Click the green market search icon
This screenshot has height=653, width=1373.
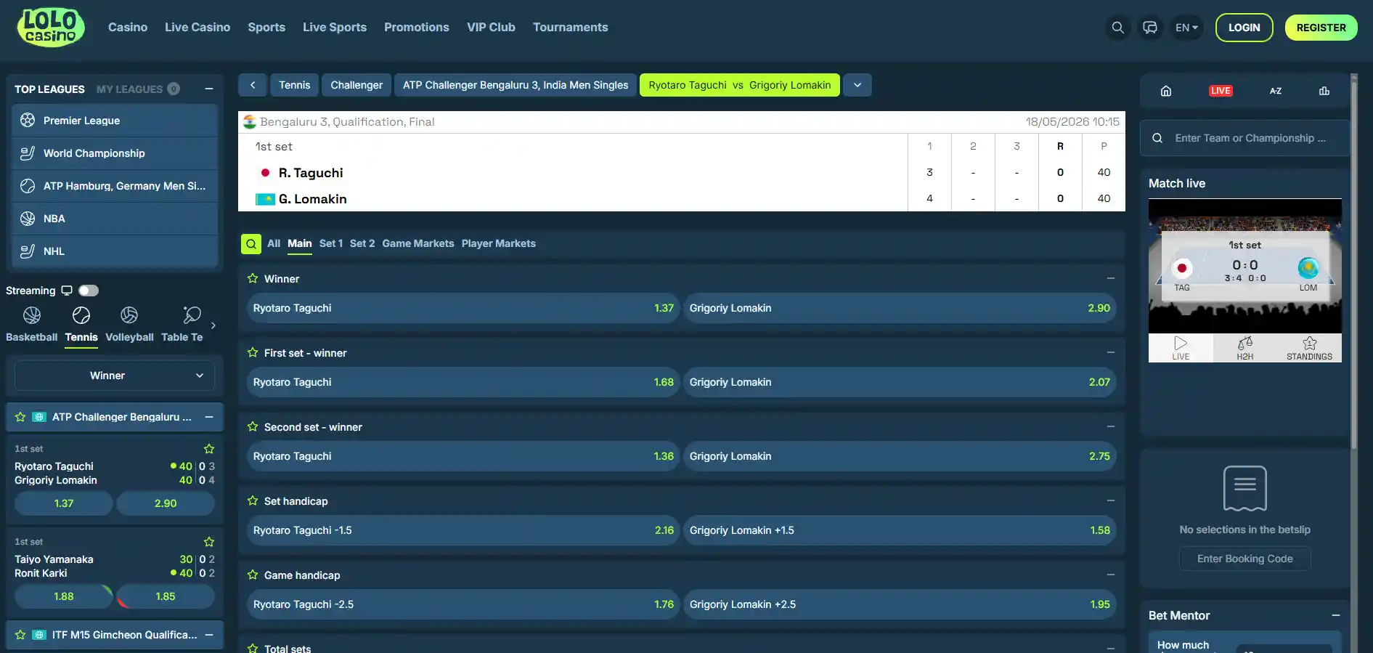[x=251, y=244]
